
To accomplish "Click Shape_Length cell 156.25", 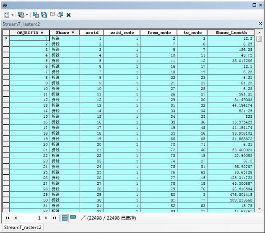I will (231, 50).
